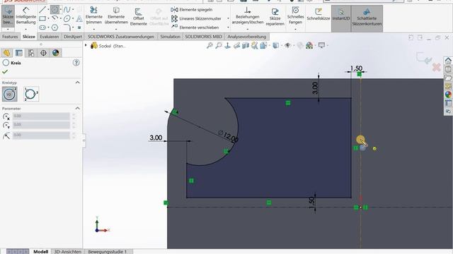
Task: Open Evaluieren tab
Action: click(50, 37)
